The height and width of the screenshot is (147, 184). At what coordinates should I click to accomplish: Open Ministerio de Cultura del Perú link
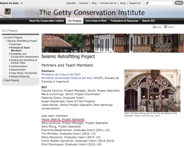61,74
